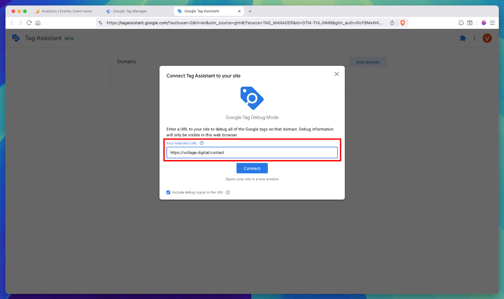Click the Google Tag Debug Mode logo
This screenshot has width=504, height=299.
click(252, 98)
